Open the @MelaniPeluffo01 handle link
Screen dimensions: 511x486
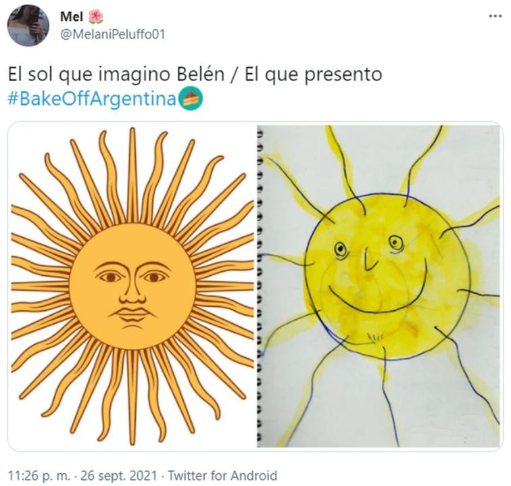113,34
